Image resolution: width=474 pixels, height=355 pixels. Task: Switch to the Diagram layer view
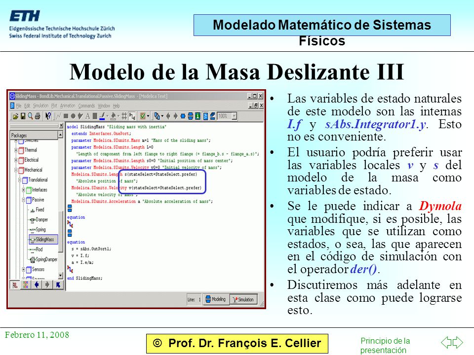[191, 116]
